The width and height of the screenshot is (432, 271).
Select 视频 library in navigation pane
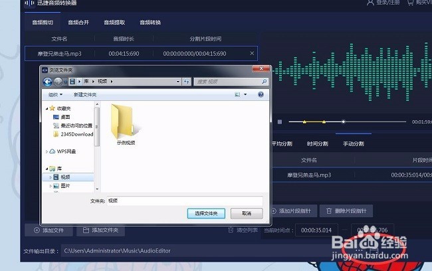[65, 177]
